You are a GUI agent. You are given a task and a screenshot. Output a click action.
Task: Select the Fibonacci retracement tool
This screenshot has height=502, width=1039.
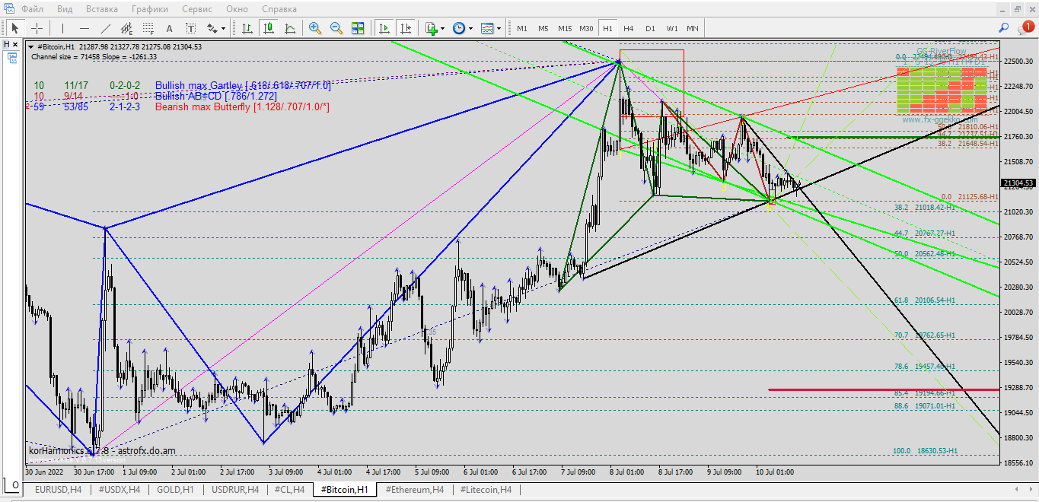pos(148,28)
